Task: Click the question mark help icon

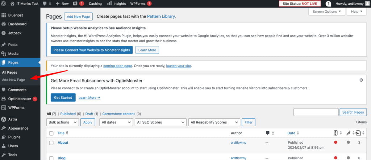Action: (x=328, y=4)
